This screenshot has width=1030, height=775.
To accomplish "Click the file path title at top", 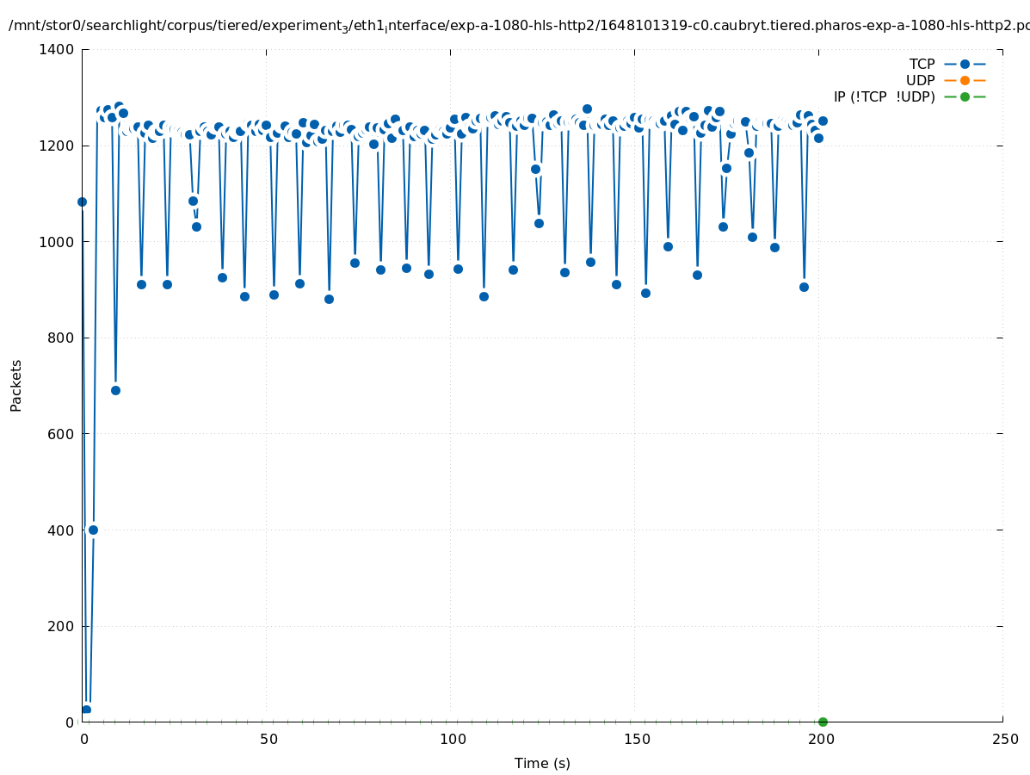I will [x=516, y=26].
